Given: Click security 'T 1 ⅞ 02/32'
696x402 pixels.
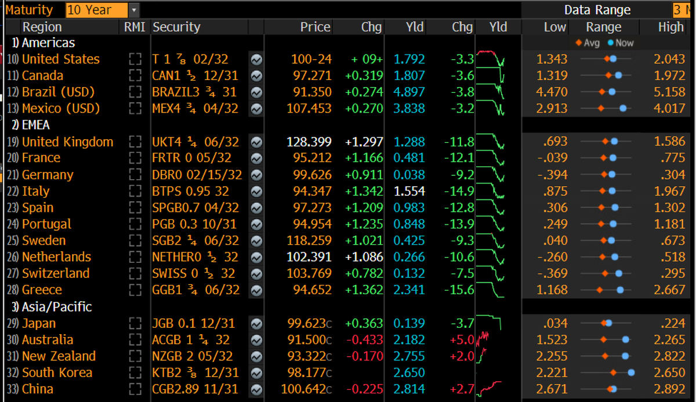Looking at the screenshot, I should click(190, 59).
